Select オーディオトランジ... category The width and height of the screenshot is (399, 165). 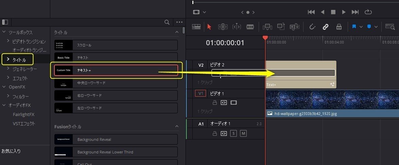point(30,50)
